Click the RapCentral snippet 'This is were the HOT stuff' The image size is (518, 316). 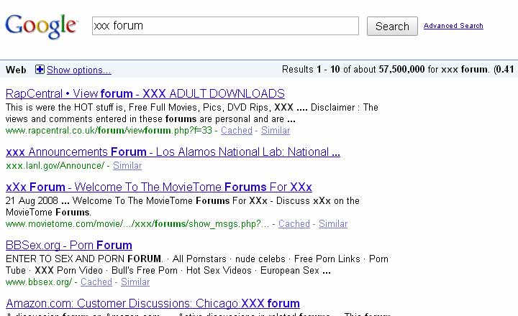(63, 108)
